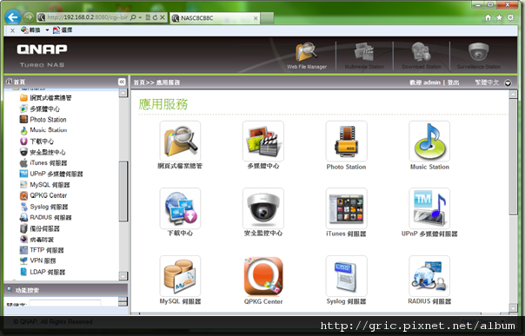
Task: Click sidebar tree scrollbar up arrow
Action: pyautogui.click(x=123, y=93)
